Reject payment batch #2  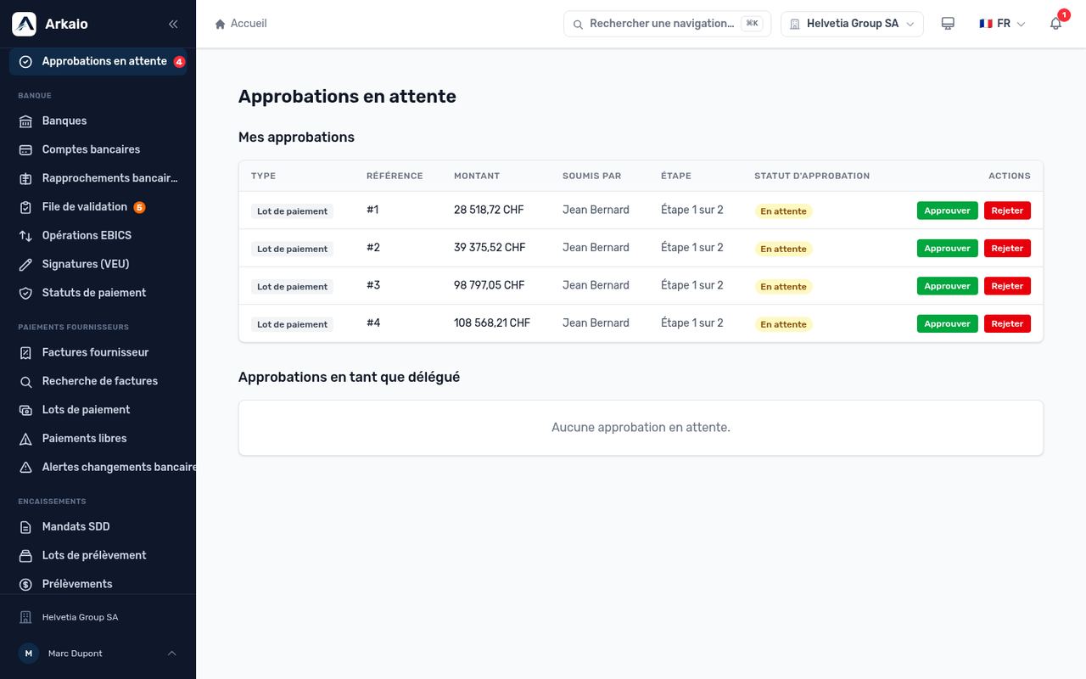click(x=1007, y=249)
